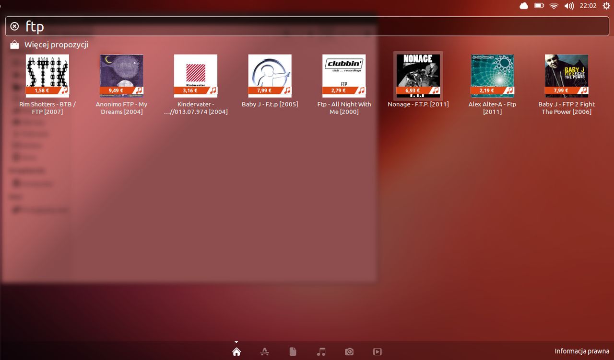The width and height of the screenshot is (614, 360).
Task: Switch to the Music lens
Action: tap(321, 352)
